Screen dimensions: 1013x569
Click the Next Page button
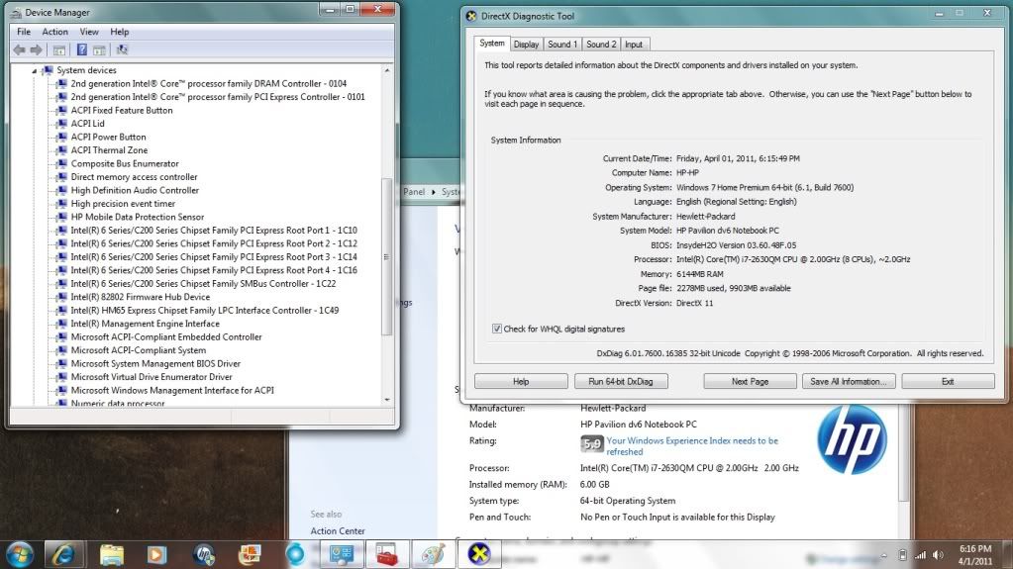tap(750, 382)
